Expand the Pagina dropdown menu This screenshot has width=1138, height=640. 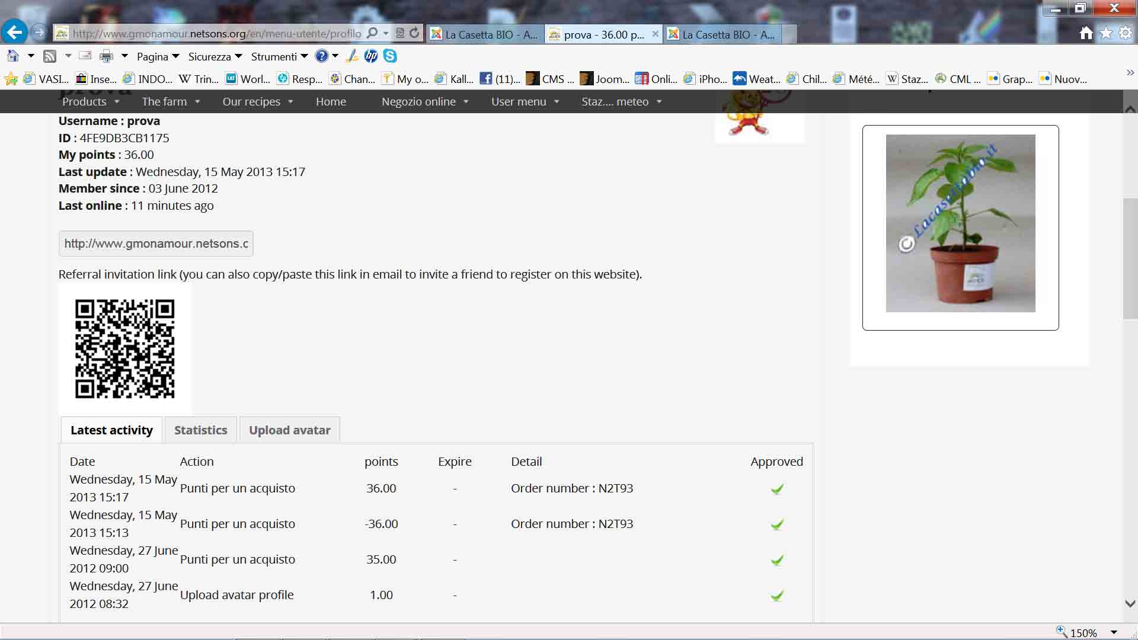[x=158, y=57]
